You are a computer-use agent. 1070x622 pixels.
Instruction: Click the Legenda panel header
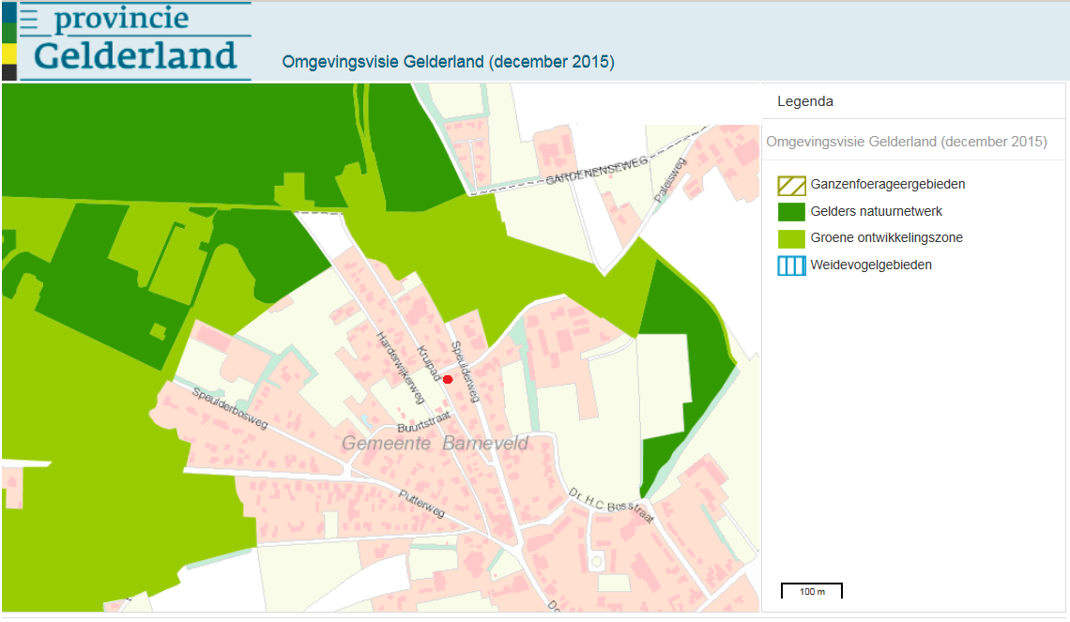coord(805,101)
